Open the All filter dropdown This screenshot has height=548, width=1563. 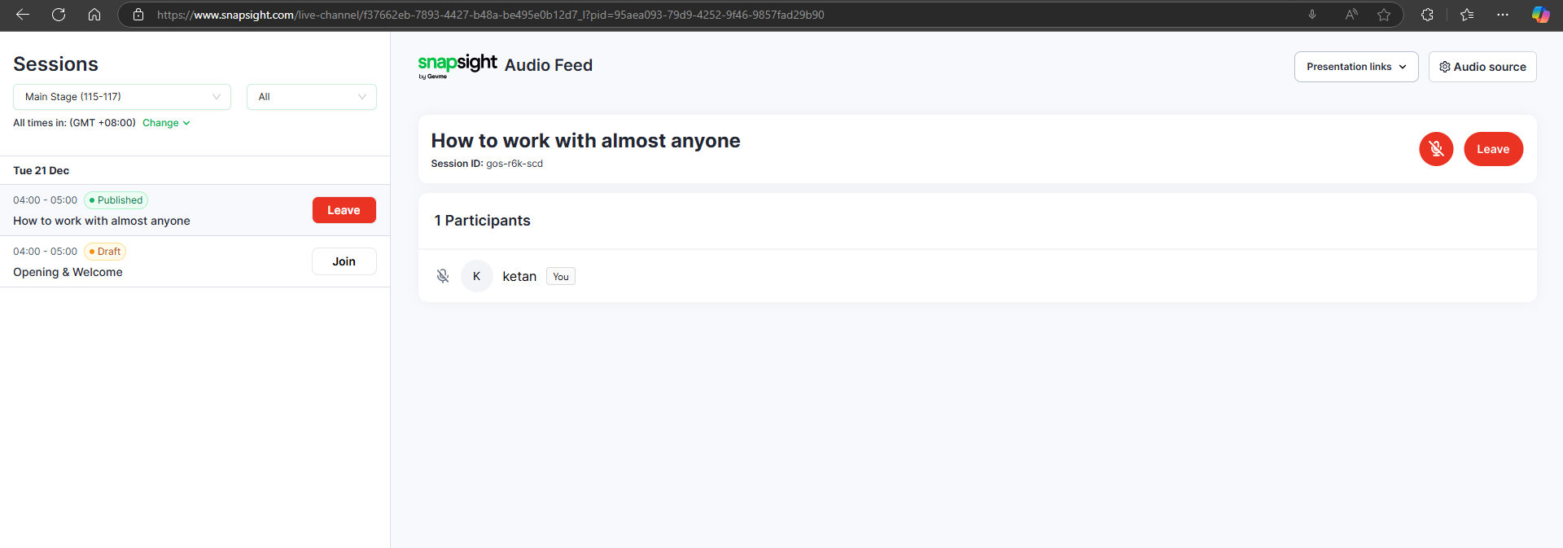pyautogui.click(x=312, y=97)
